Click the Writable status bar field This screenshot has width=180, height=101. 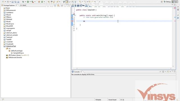click(x=98, y=100)
